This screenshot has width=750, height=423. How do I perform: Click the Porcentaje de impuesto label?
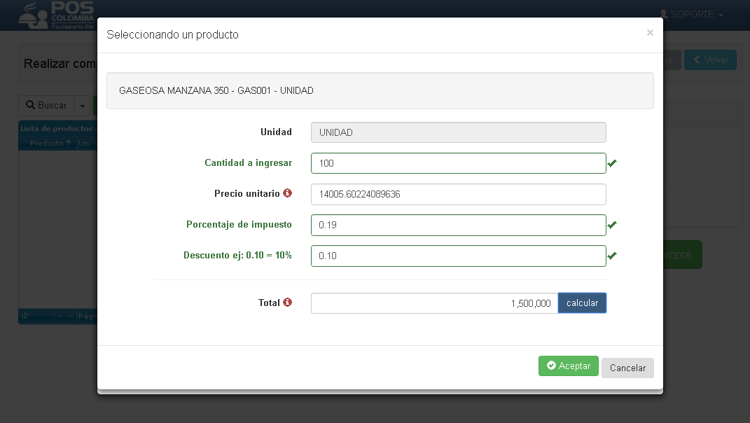click(x=239, y=224)
